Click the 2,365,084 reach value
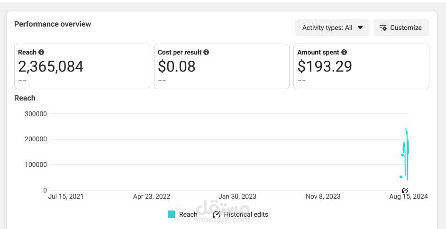The width and height of the screenshot is (446, 229). point(51,66)
